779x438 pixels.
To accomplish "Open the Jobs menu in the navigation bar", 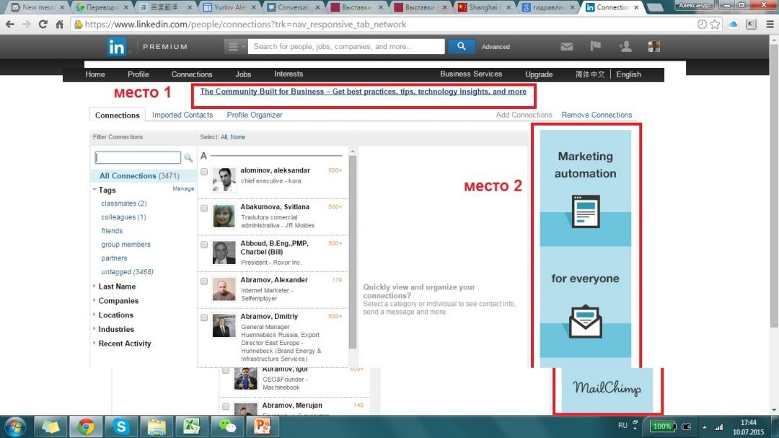I will (x=243, y=74).
